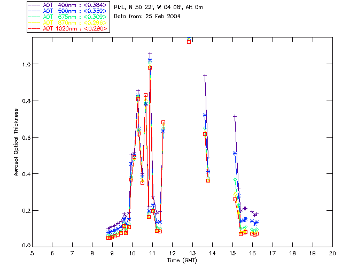
Task: Click the x-axis tick label 9
Action: [x=112, y=253]
